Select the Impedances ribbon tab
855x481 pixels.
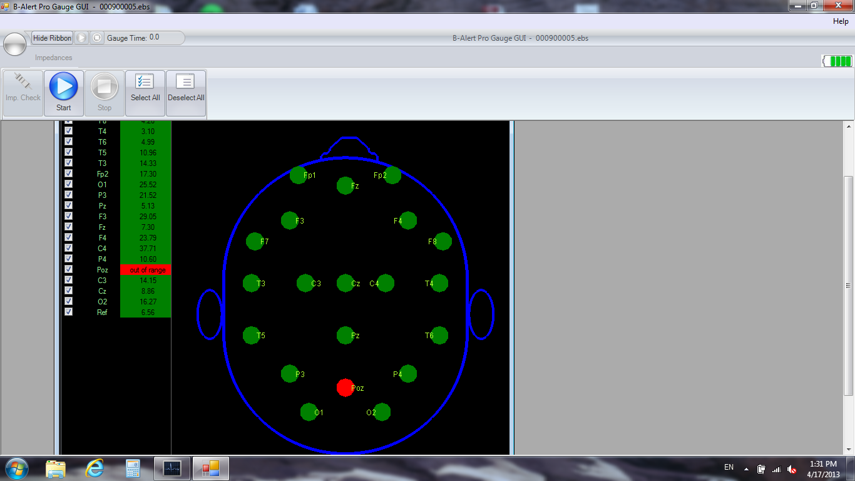[53, 58]
